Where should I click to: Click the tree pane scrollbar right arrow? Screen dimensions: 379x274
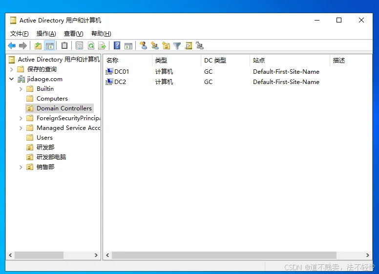[96, 255]
